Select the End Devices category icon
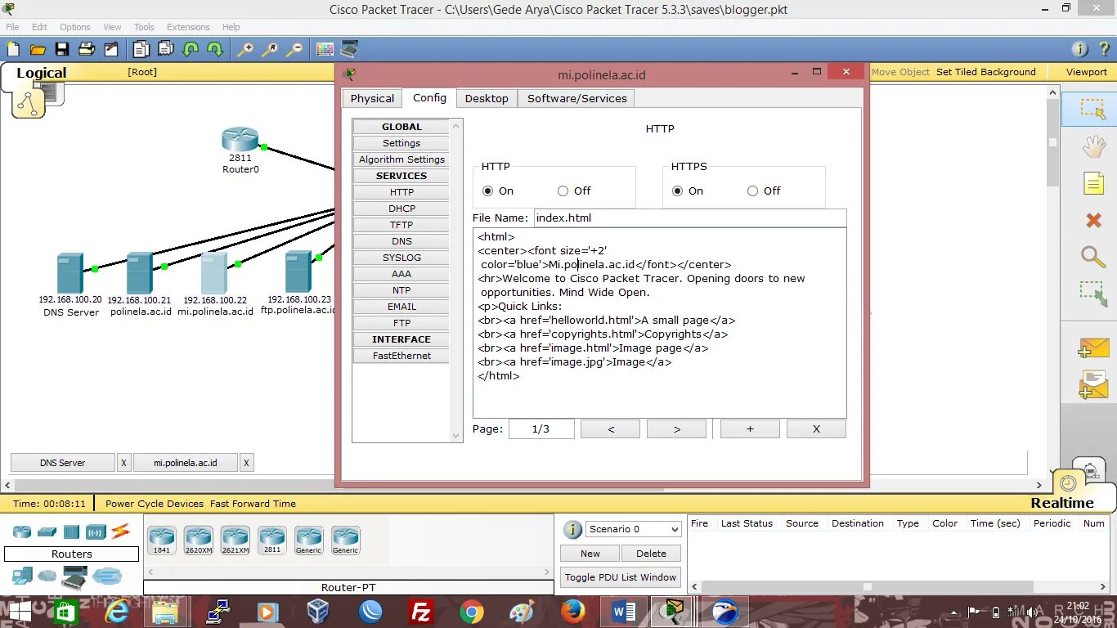 tap(22, 576)
